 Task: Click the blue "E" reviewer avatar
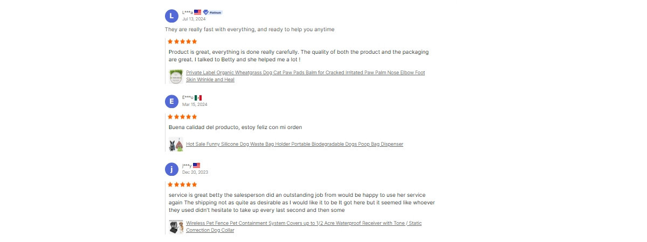click(171, 101)
